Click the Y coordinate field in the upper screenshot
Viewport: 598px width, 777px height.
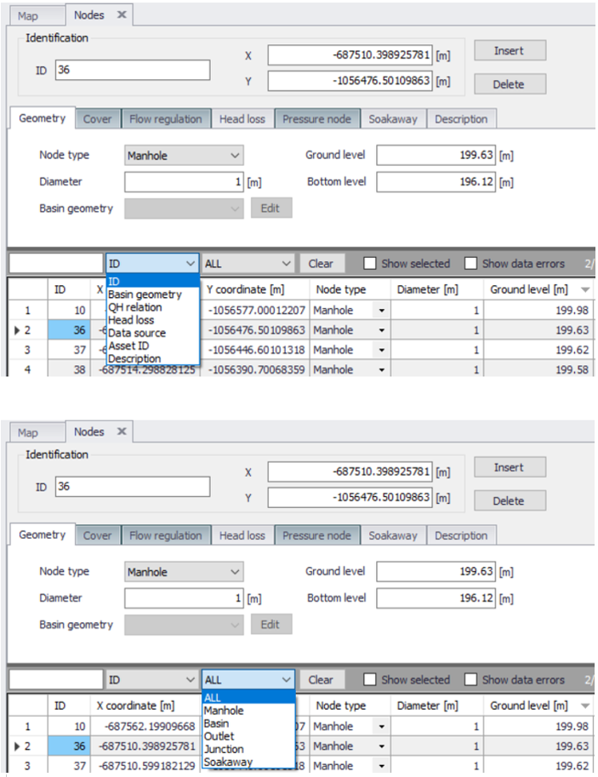pyautogui.click(x=350, y=81)
